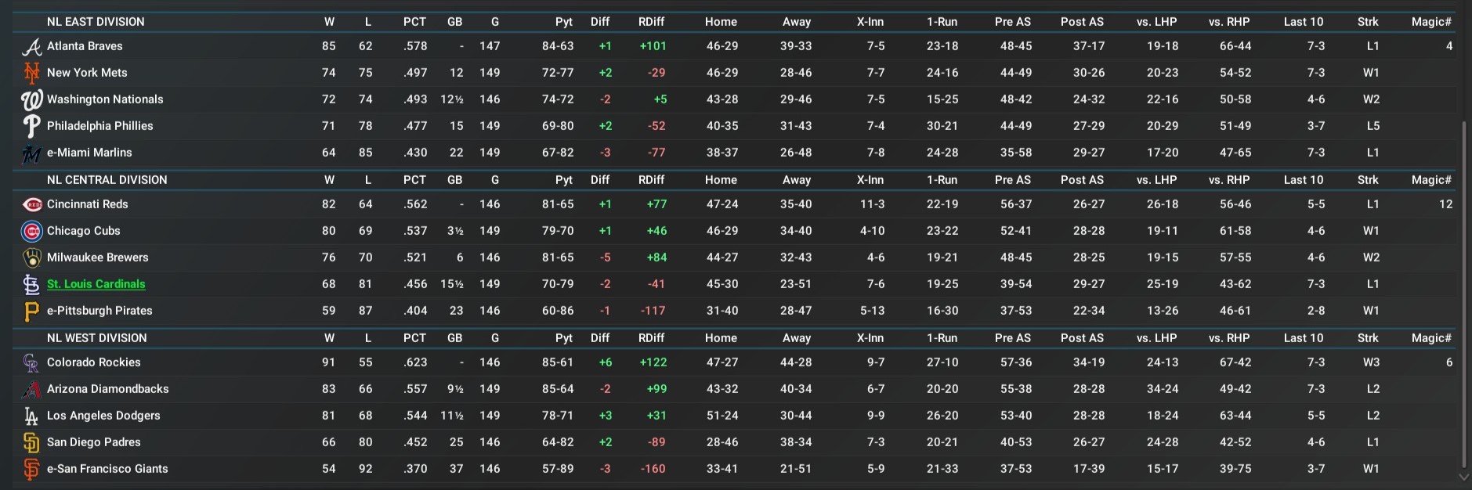Sort NL West by Magic# column

click(x=1430, y=338)
